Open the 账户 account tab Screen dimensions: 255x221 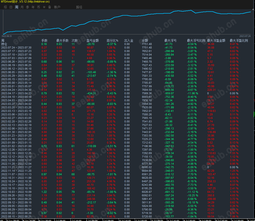coord(57,7)
